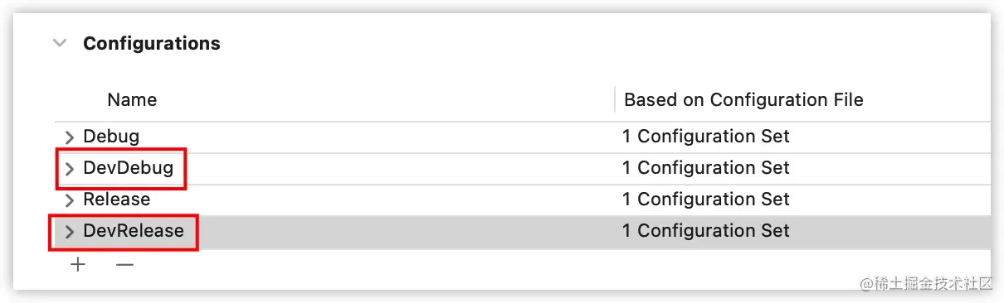The image size is (1004, 303).
Task: Expand the Release configuration chevron
Action: click(70, 200)
